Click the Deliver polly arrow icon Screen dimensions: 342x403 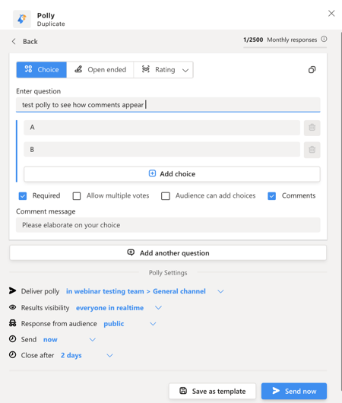pyautogui.click(x=12, y=290)
